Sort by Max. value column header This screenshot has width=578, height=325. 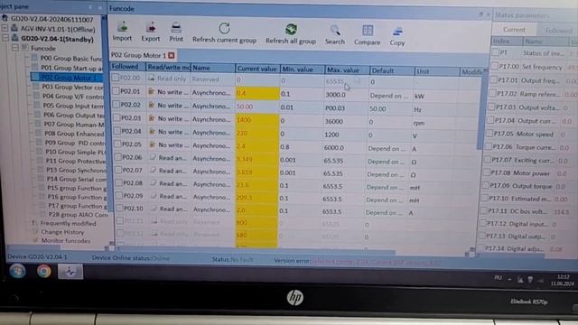point(347,70)
